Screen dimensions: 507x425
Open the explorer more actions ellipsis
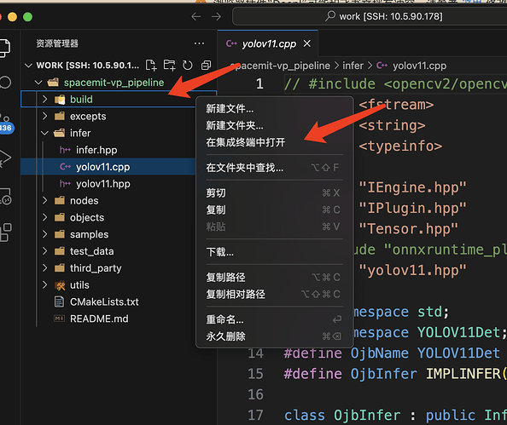(x=199, y=43)
